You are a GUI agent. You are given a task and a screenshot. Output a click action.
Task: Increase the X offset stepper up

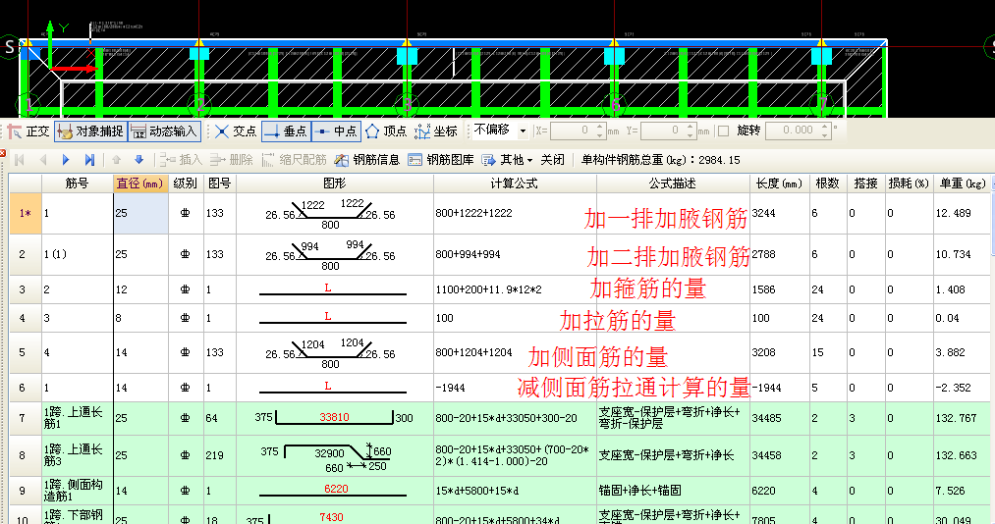pyautogui.click(x=600, y=127)
